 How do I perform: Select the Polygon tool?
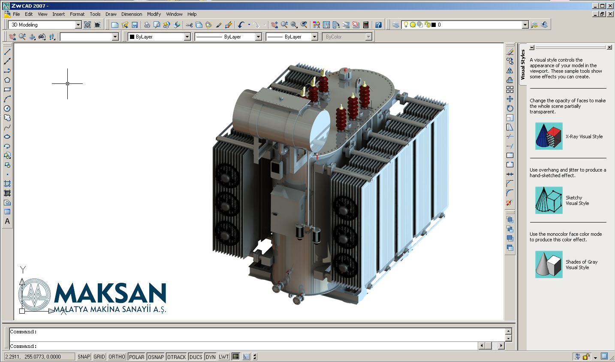(7, 80)
